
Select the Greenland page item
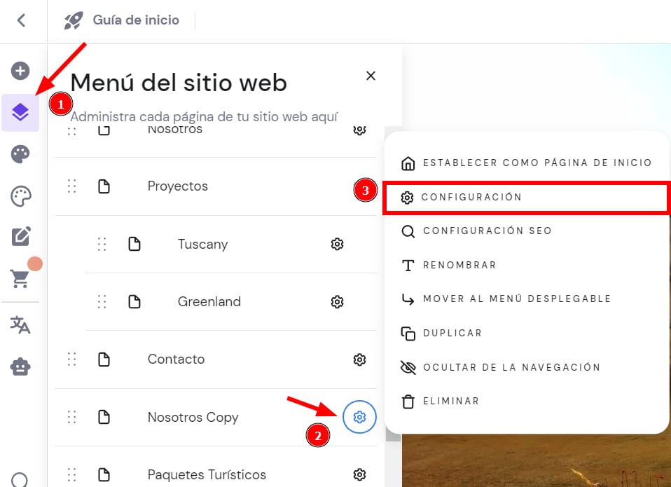click(x=209, y=302)
